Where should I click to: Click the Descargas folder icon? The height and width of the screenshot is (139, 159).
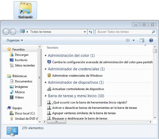[x=12, y=55]
